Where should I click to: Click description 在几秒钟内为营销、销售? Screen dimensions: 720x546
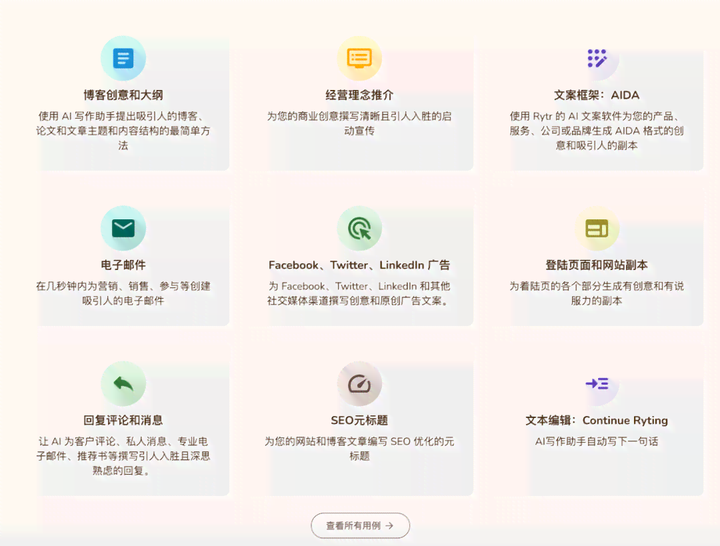coord(123,293)
